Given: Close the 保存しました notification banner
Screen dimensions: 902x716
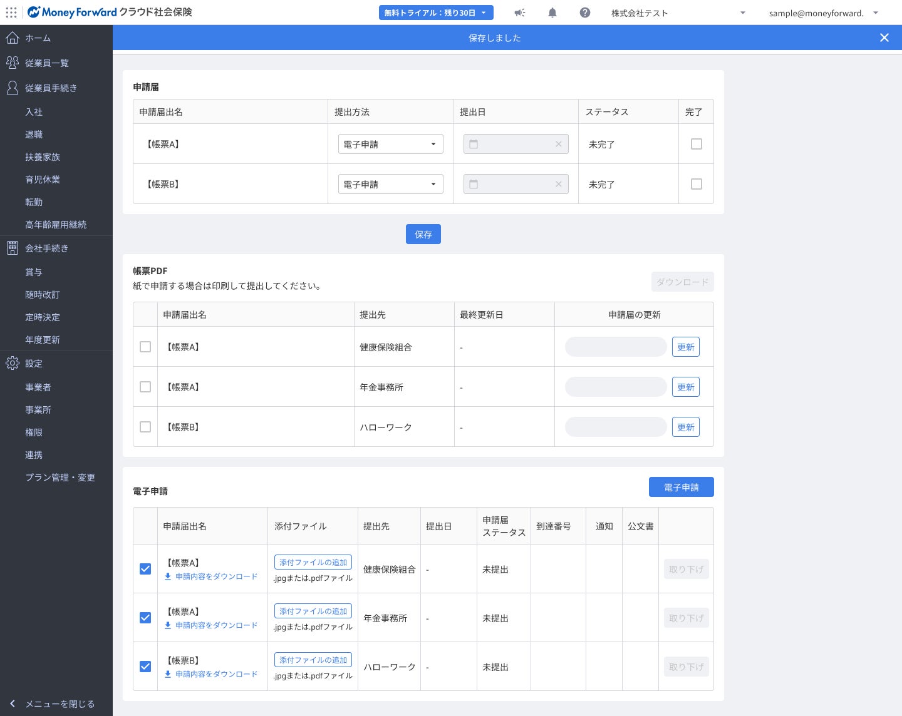Looking at the screenshot, I should pyautogui.click(x=884, y=38).
